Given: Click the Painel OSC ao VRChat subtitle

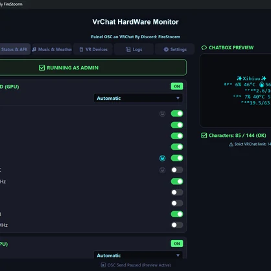Looking at the screenshot, I should [x=135, y=37].
